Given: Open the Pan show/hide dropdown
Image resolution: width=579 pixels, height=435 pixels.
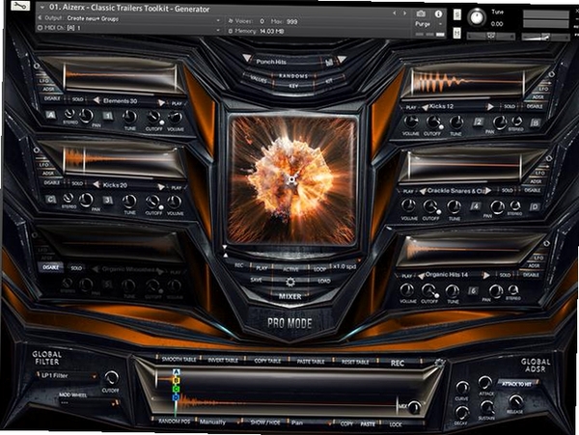Looking at the screenshot, I should click(312, 423).
